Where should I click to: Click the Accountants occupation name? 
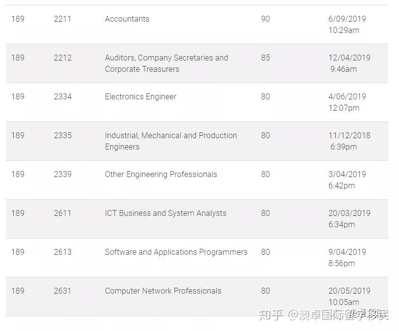click(x=127, y=19)
